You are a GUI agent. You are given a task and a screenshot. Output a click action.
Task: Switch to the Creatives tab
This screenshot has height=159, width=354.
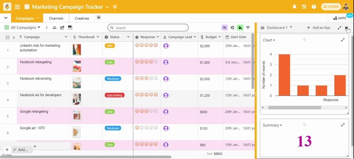82,18
